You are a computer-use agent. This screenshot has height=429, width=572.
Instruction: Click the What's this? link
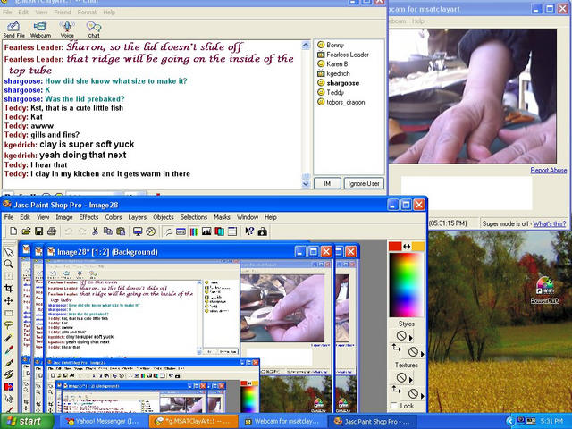coord(550,223)
